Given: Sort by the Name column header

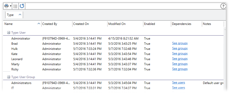Looking at the screenshot, I should coord(22,24).
